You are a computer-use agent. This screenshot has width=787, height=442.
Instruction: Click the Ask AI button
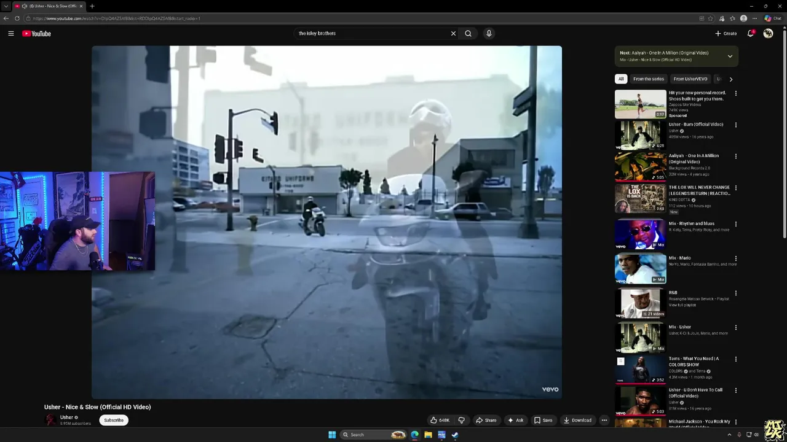click(x=516, y=421)
